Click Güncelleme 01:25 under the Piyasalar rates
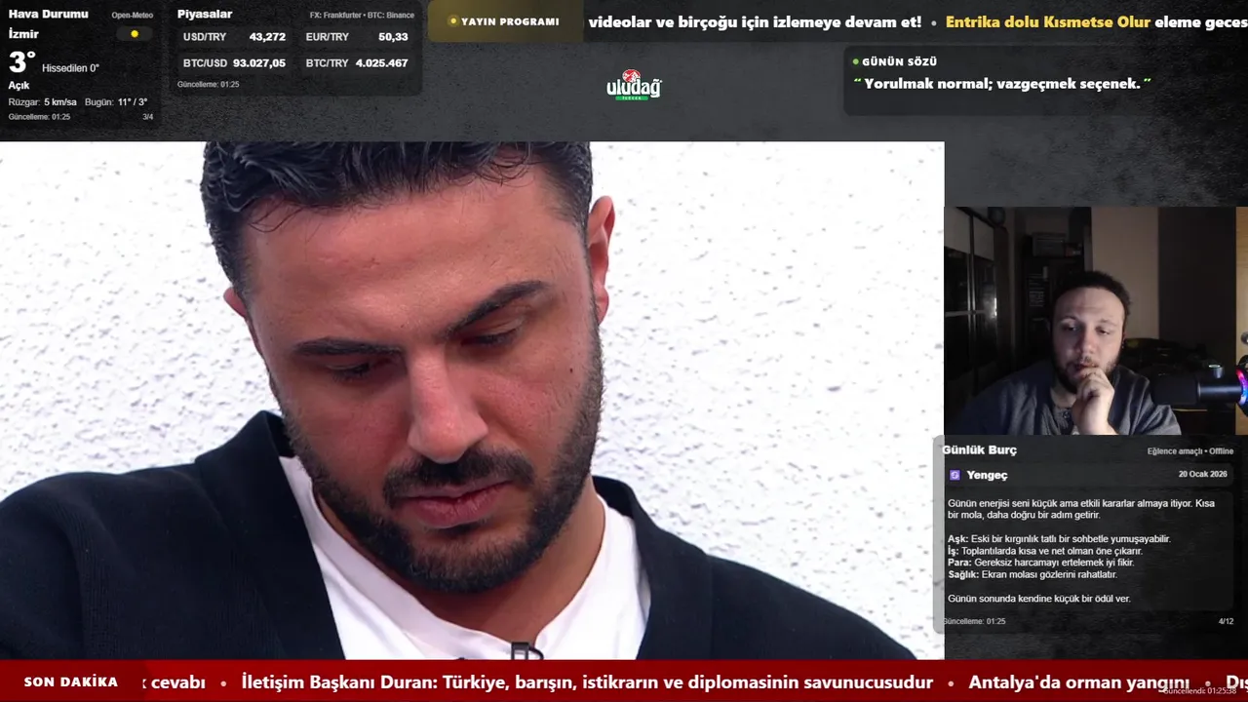The height and width of the screenshot is (702, 1248). [x=208, y=85]
